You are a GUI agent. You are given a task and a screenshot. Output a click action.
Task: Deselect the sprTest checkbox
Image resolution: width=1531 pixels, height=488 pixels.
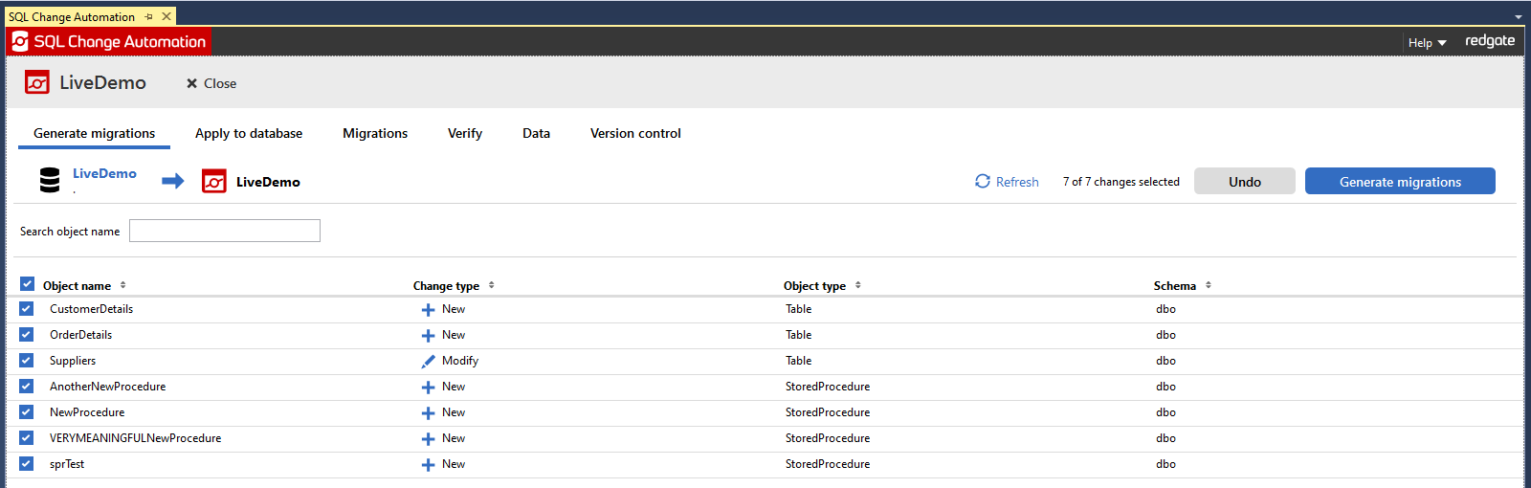[27, 464]
